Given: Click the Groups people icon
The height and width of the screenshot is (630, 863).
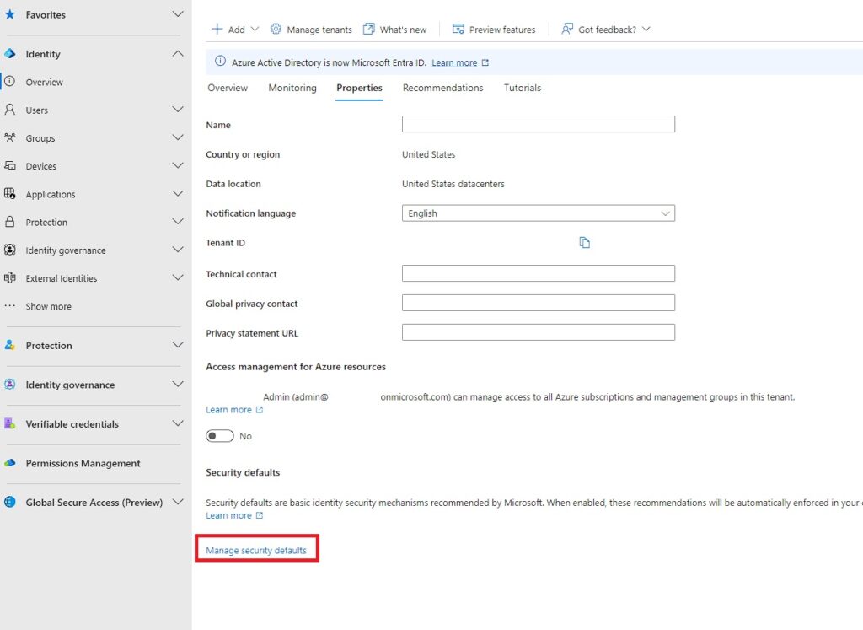Looking at the screenshot, I should [10, 137].
